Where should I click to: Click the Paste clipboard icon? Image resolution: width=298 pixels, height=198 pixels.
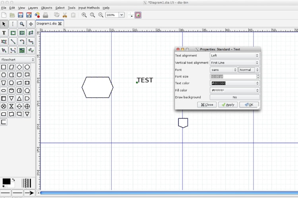click(x=73, y=15)
